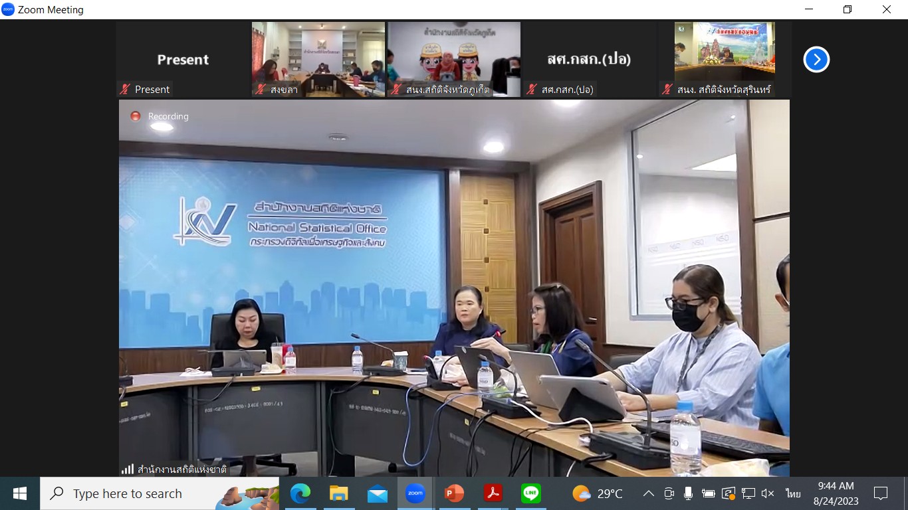Open the weather widget showing 29°C
Image resolution: width=908 pixels, height=510 pixels.
[597, 493]
